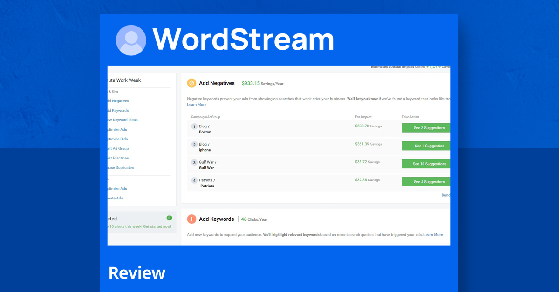559x292 pixels.
Task: Click the numbered badge beside Blog / Boston
Action: [194, 126]
